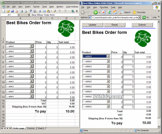Open product dropdown in Excel row 3
Viewport: 162px width, 134px height.
(31, 46)
